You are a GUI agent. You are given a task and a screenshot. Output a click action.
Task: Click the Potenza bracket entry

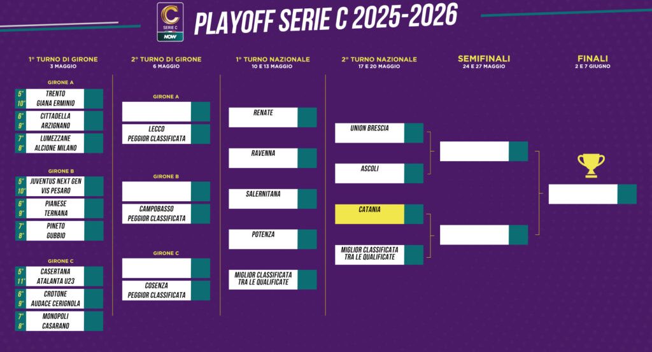coord(264,239)
